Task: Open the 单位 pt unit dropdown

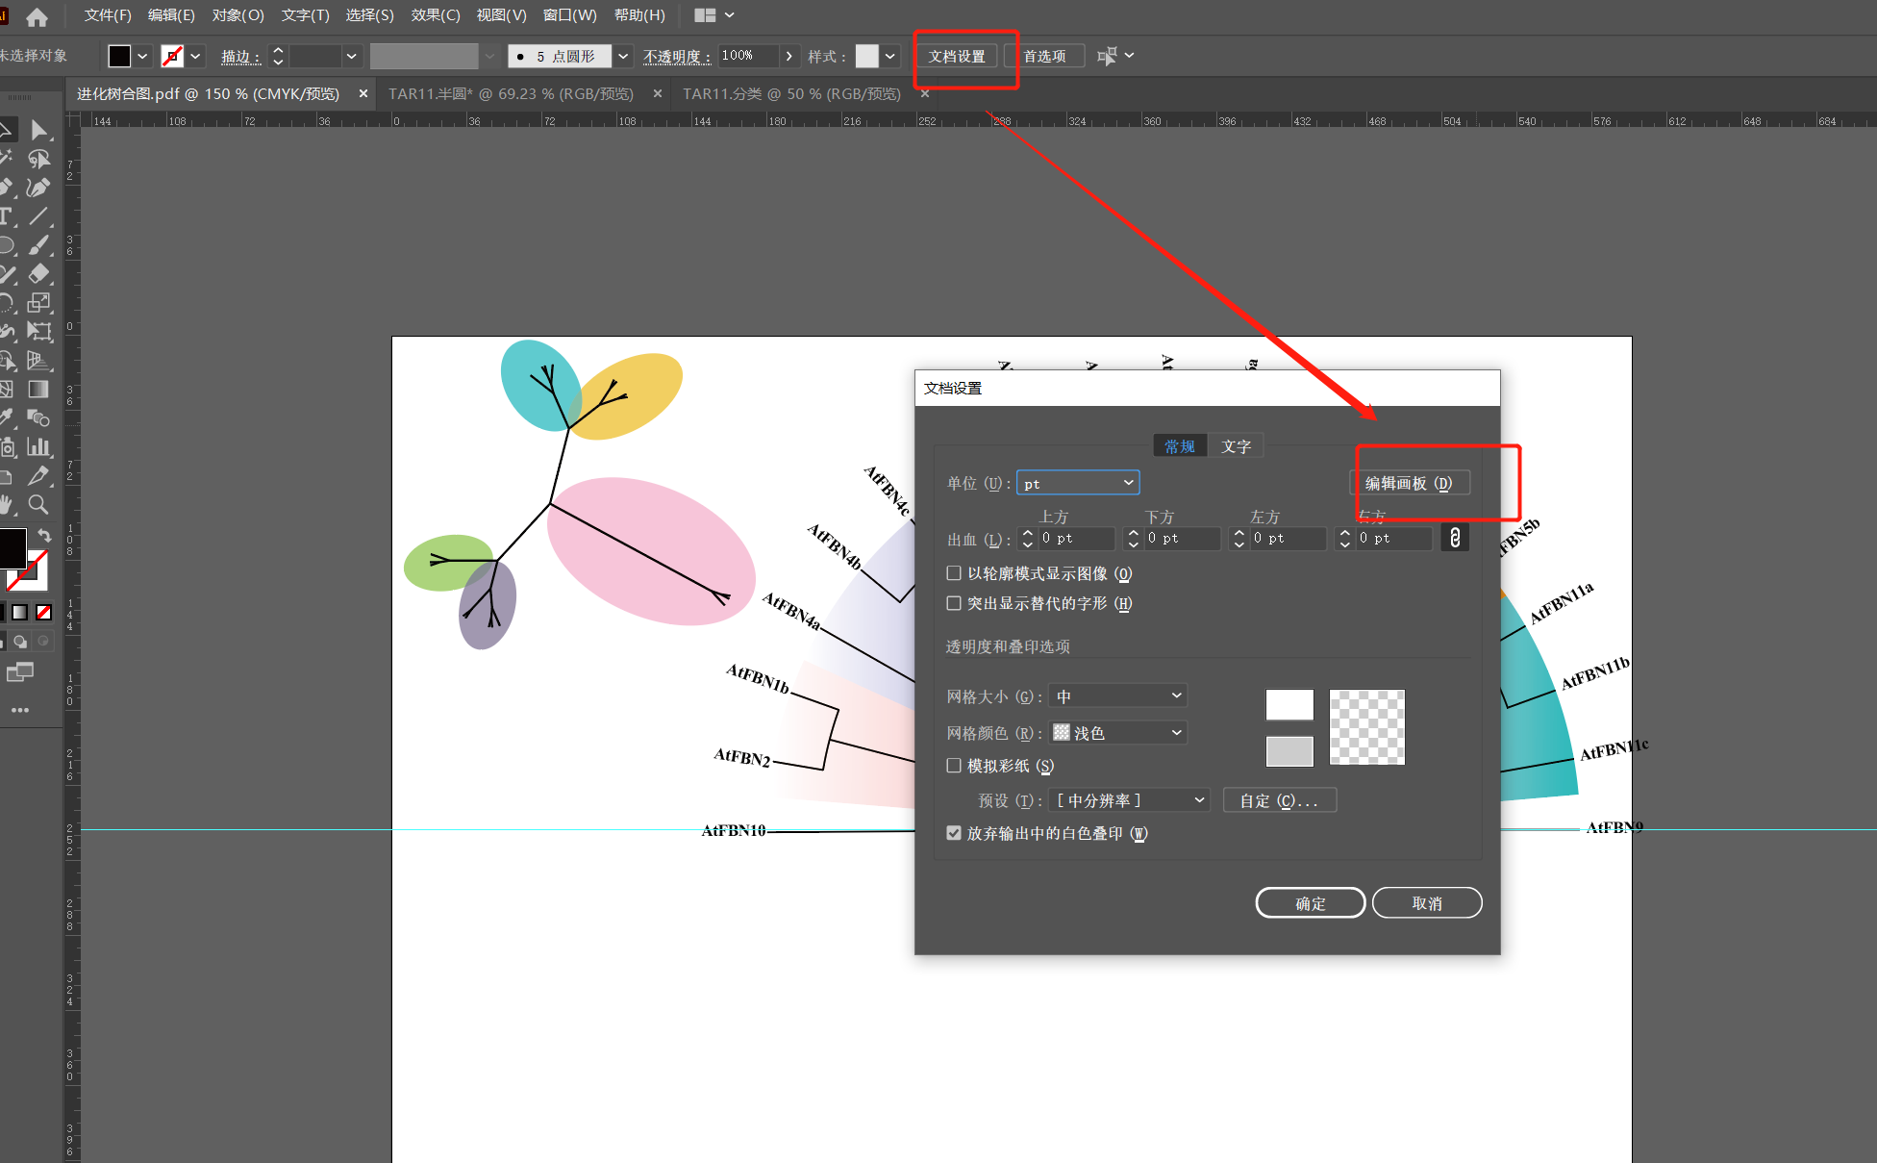Action: click(1078, 483)
